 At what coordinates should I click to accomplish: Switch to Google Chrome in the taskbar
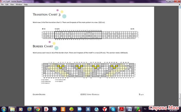38,109
